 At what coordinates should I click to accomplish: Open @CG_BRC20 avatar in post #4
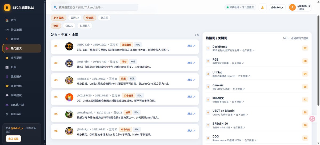[x=69, y=97]
